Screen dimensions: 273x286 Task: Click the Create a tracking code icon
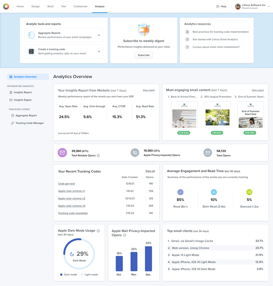click(31, 52)
